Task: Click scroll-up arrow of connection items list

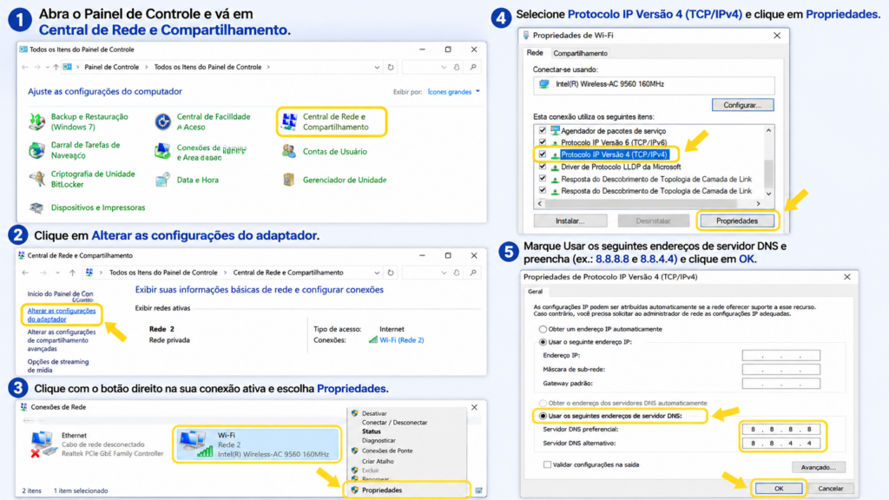Action: pos(769,130)
